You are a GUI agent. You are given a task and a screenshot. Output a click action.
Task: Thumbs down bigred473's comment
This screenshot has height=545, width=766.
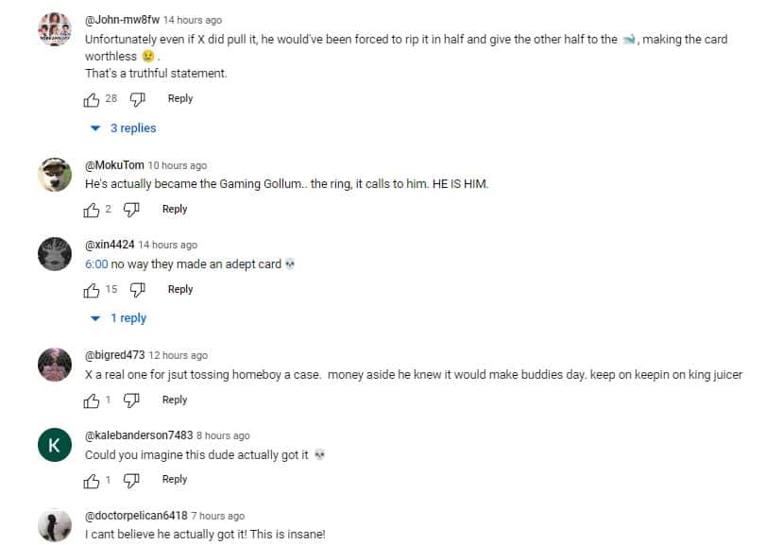(131, 400)
